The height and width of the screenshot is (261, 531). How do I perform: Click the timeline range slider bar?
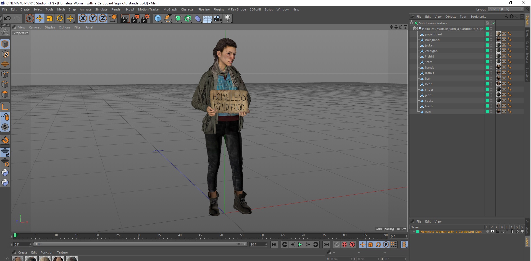[x=140, y=244]
